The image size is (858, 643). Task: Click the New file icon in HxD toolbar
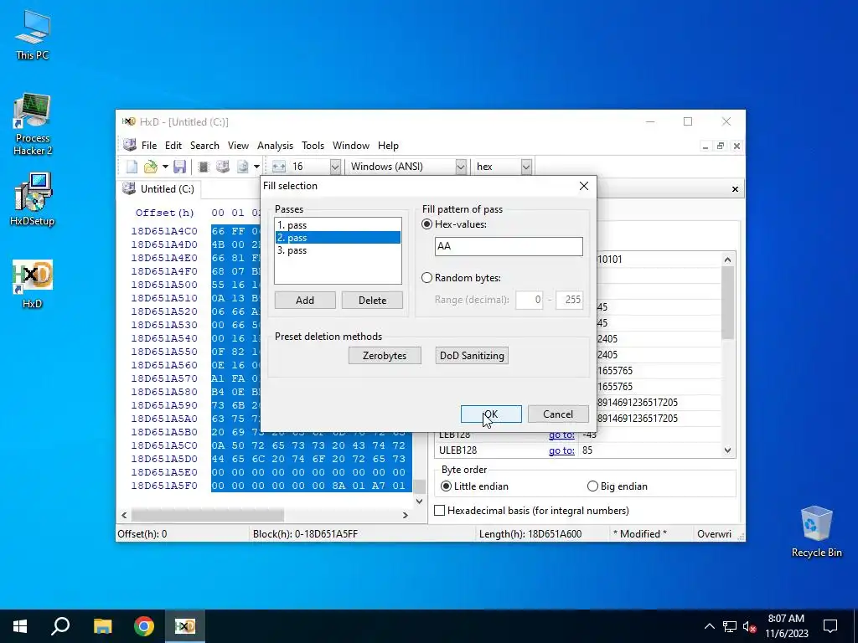(x=132, y=167)
